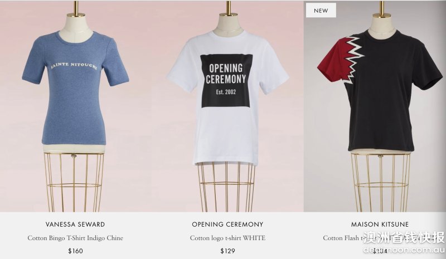The height and width of the screenshot is (259, 446).
Task: Click the gold mannequin cage under white shirt
Action: pyautogui.click(x=227, y=187)
